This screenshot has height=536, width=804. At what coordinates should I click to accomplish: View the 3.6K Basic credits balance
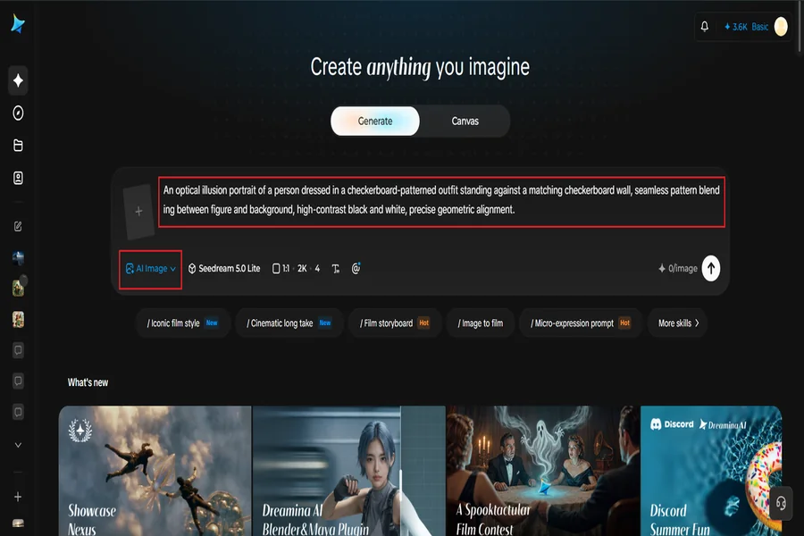pos(746,27)
